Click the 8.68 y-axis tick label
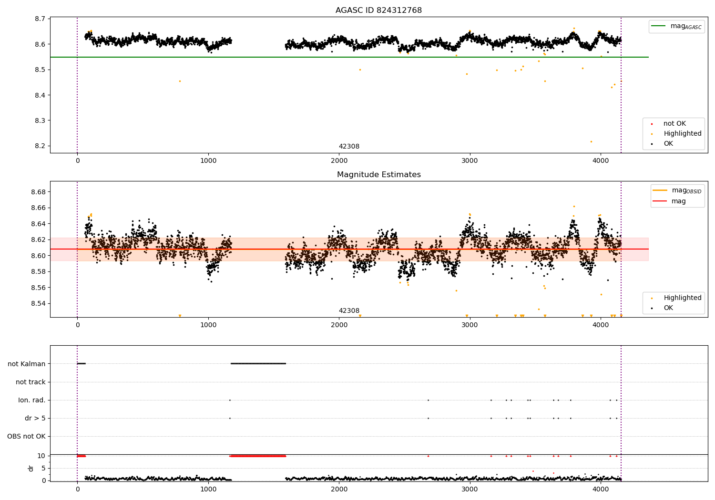The image size is (715, 500). 38,192
